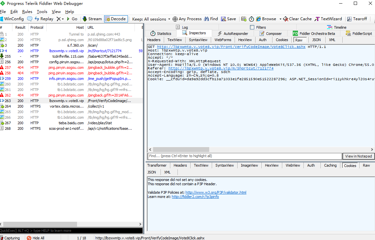Click the timer clock icon
The image size is (375, 240).
(x=251, y=19)
